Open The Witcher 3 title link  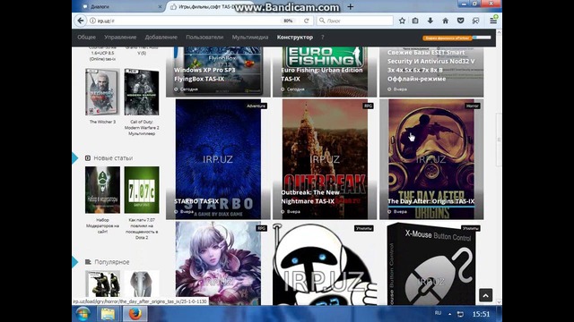point(102,122)
